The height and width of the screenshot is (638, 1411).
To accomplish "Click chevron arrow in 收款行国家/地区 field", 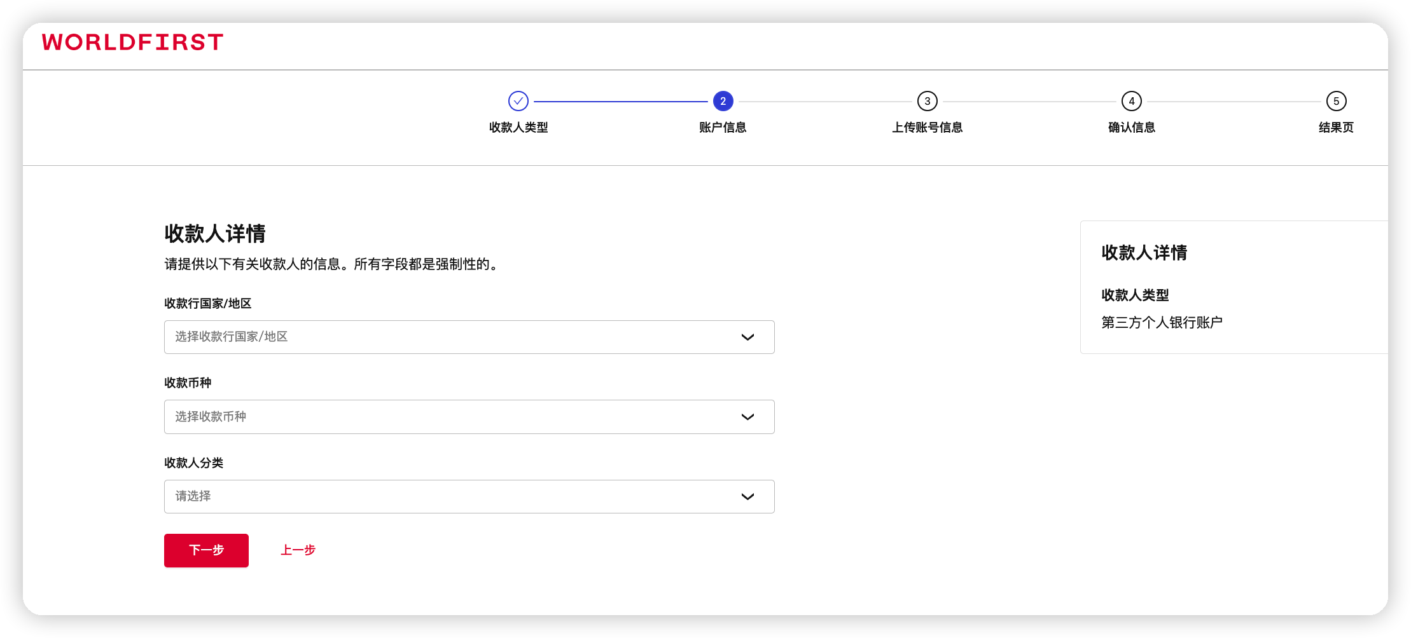I will pos(747,337).
